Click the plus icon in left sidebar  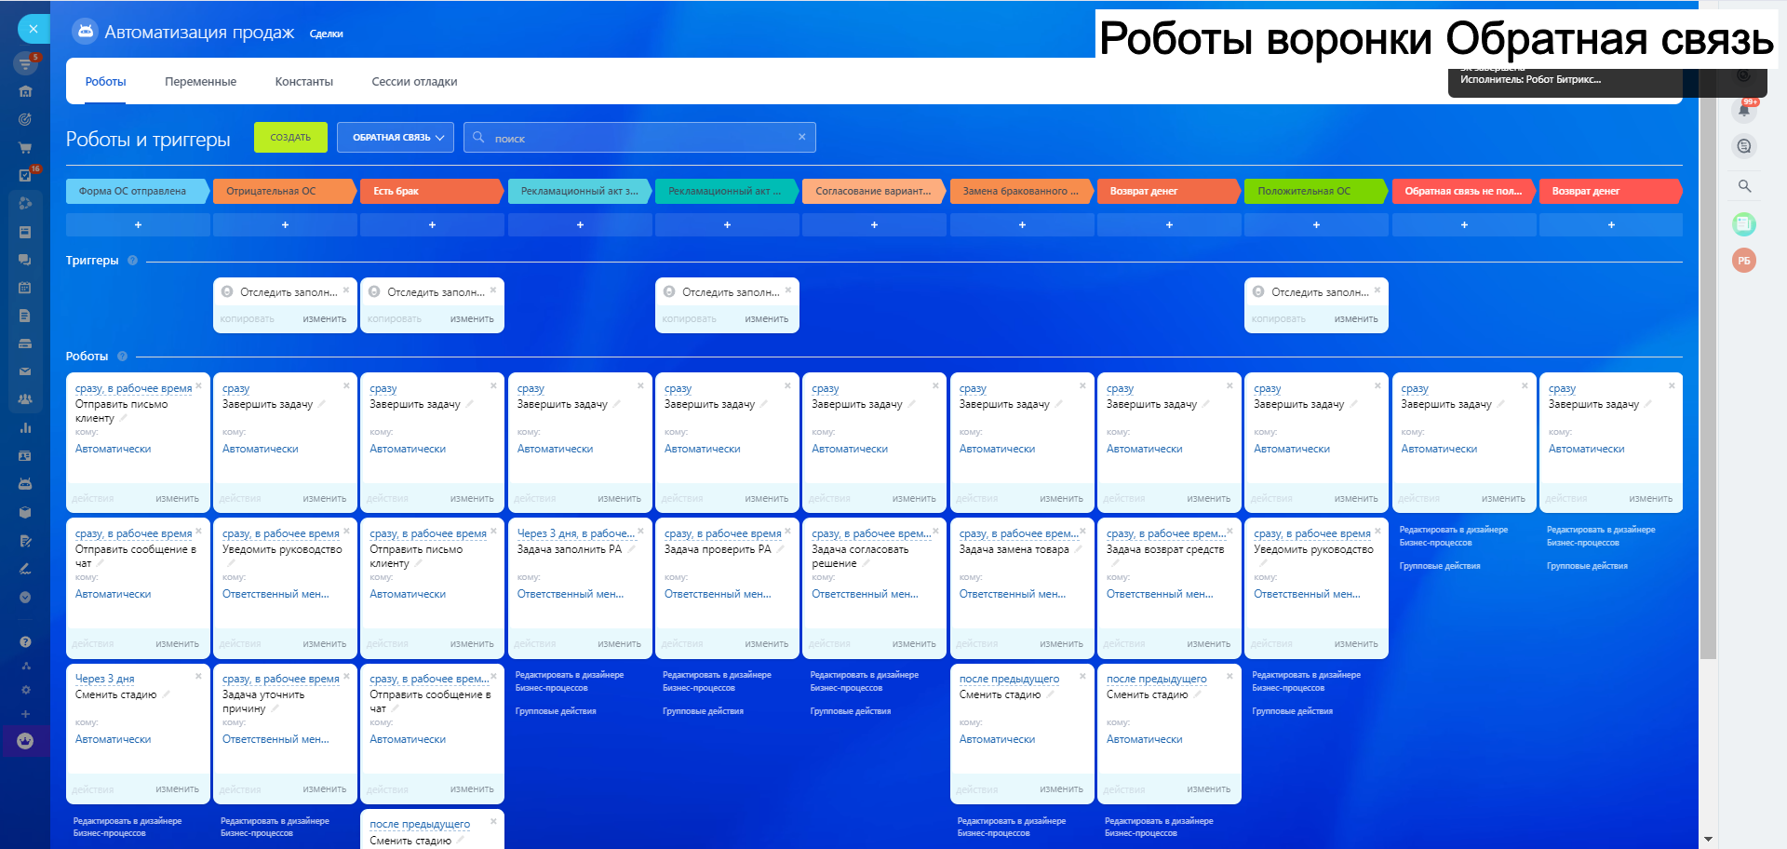(x=25, y=714)
